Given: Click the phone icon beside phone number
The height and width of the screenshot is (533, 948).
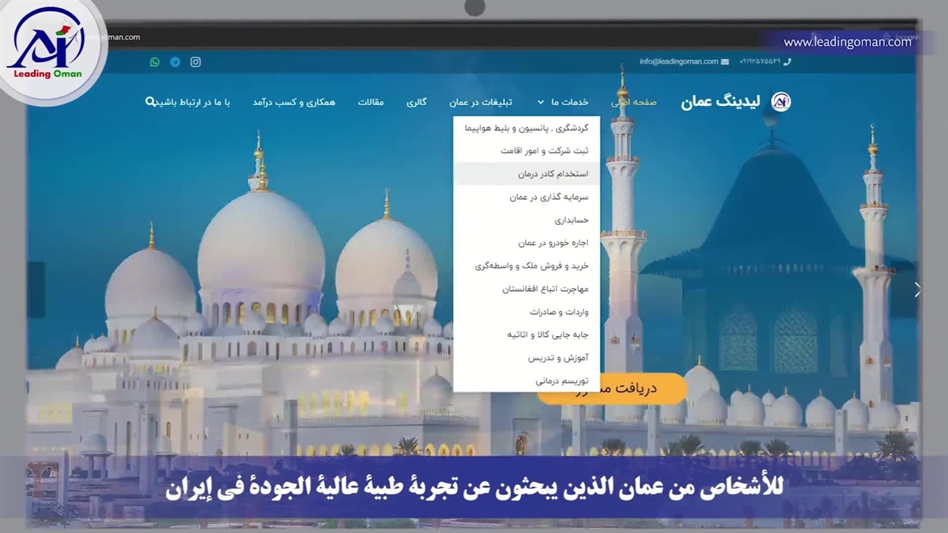Looking at the screenshot, I should pos(787,61).
